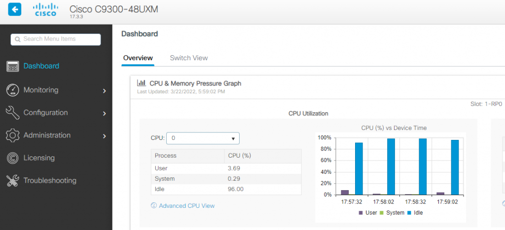Select the User process row label

click(x=161, y=168)
